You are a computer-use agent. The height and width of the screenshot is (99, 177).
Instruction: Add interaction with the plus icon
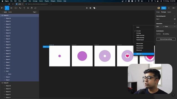tap(175, 24)
